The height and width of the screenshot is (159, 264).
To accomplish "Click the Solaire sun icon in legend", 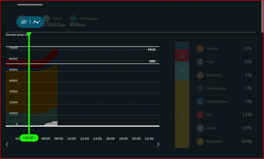I will coord(200,49).
